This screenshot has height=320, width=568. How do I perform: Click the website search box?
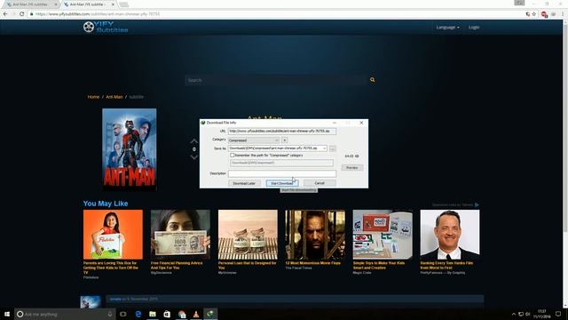pyautogui.click(x=277, y=80)
